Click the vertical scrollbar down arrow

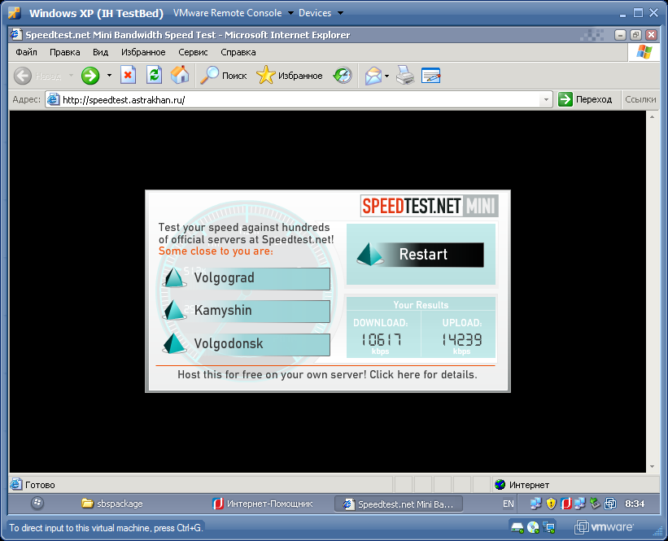(653, 467)
